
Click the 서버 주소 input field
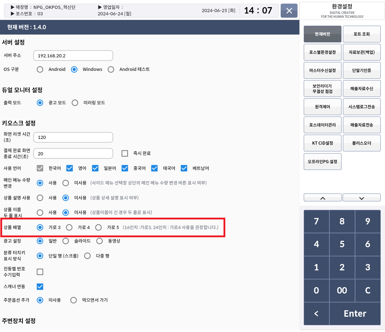[73, 56]
